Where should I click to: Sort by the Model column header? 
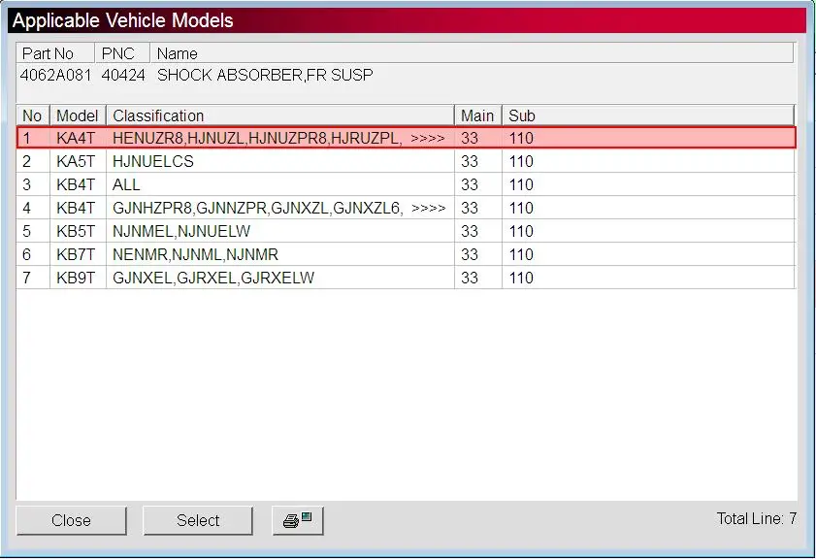click(x=78, y=115)
